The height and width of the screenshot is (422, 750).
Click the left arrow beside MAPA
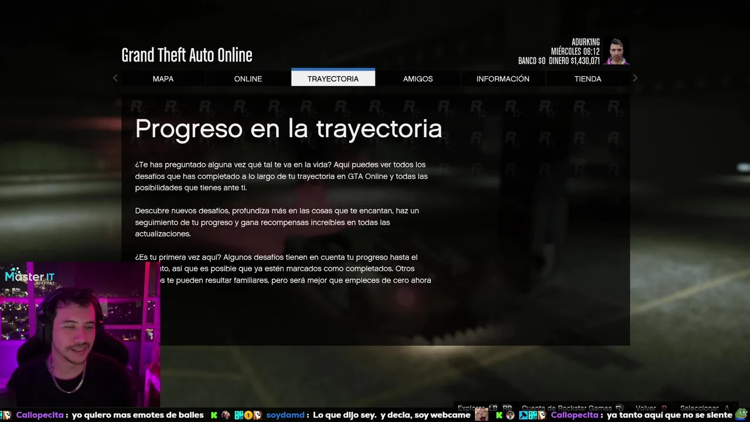point(115,78)
